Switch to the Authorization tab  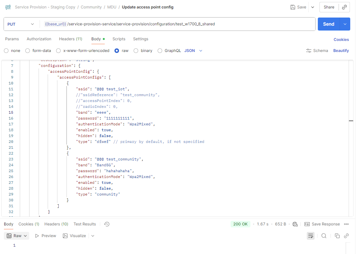click(39, 39)
